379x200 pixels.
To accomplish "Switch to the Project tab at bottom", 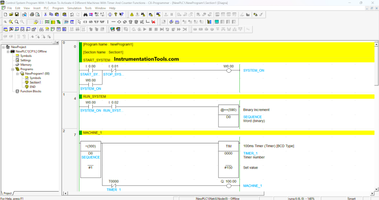I will pyautogui.click(x=8, y=193).
